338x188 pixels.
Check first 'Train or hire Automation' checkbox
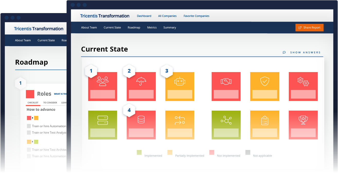(x=29, y=126)
